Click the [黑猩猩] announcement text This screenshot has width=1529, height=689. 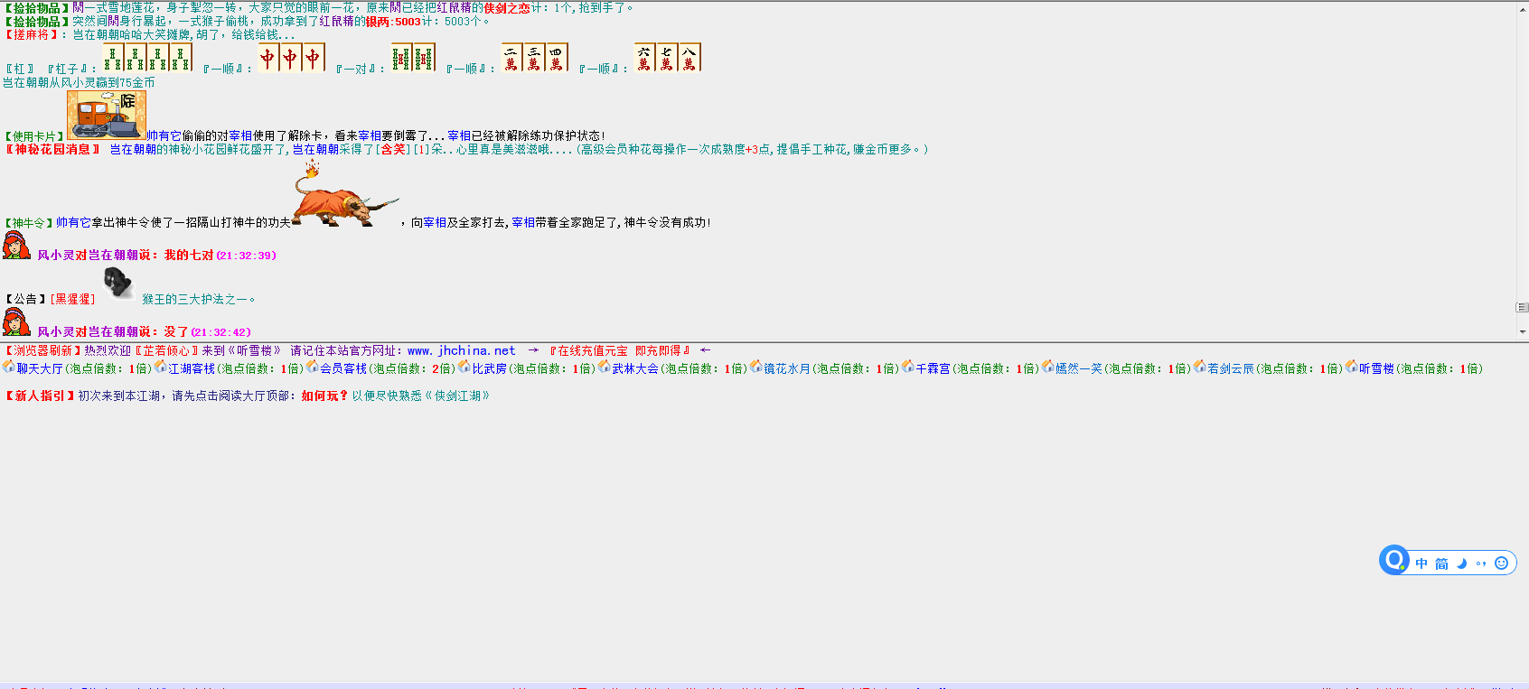[72, 299]
